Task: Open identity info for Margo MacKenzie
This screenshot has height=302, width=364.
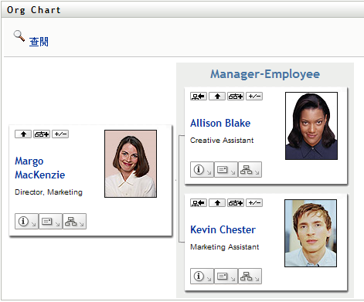Action: pyautogui.click(x=26, y=221)
